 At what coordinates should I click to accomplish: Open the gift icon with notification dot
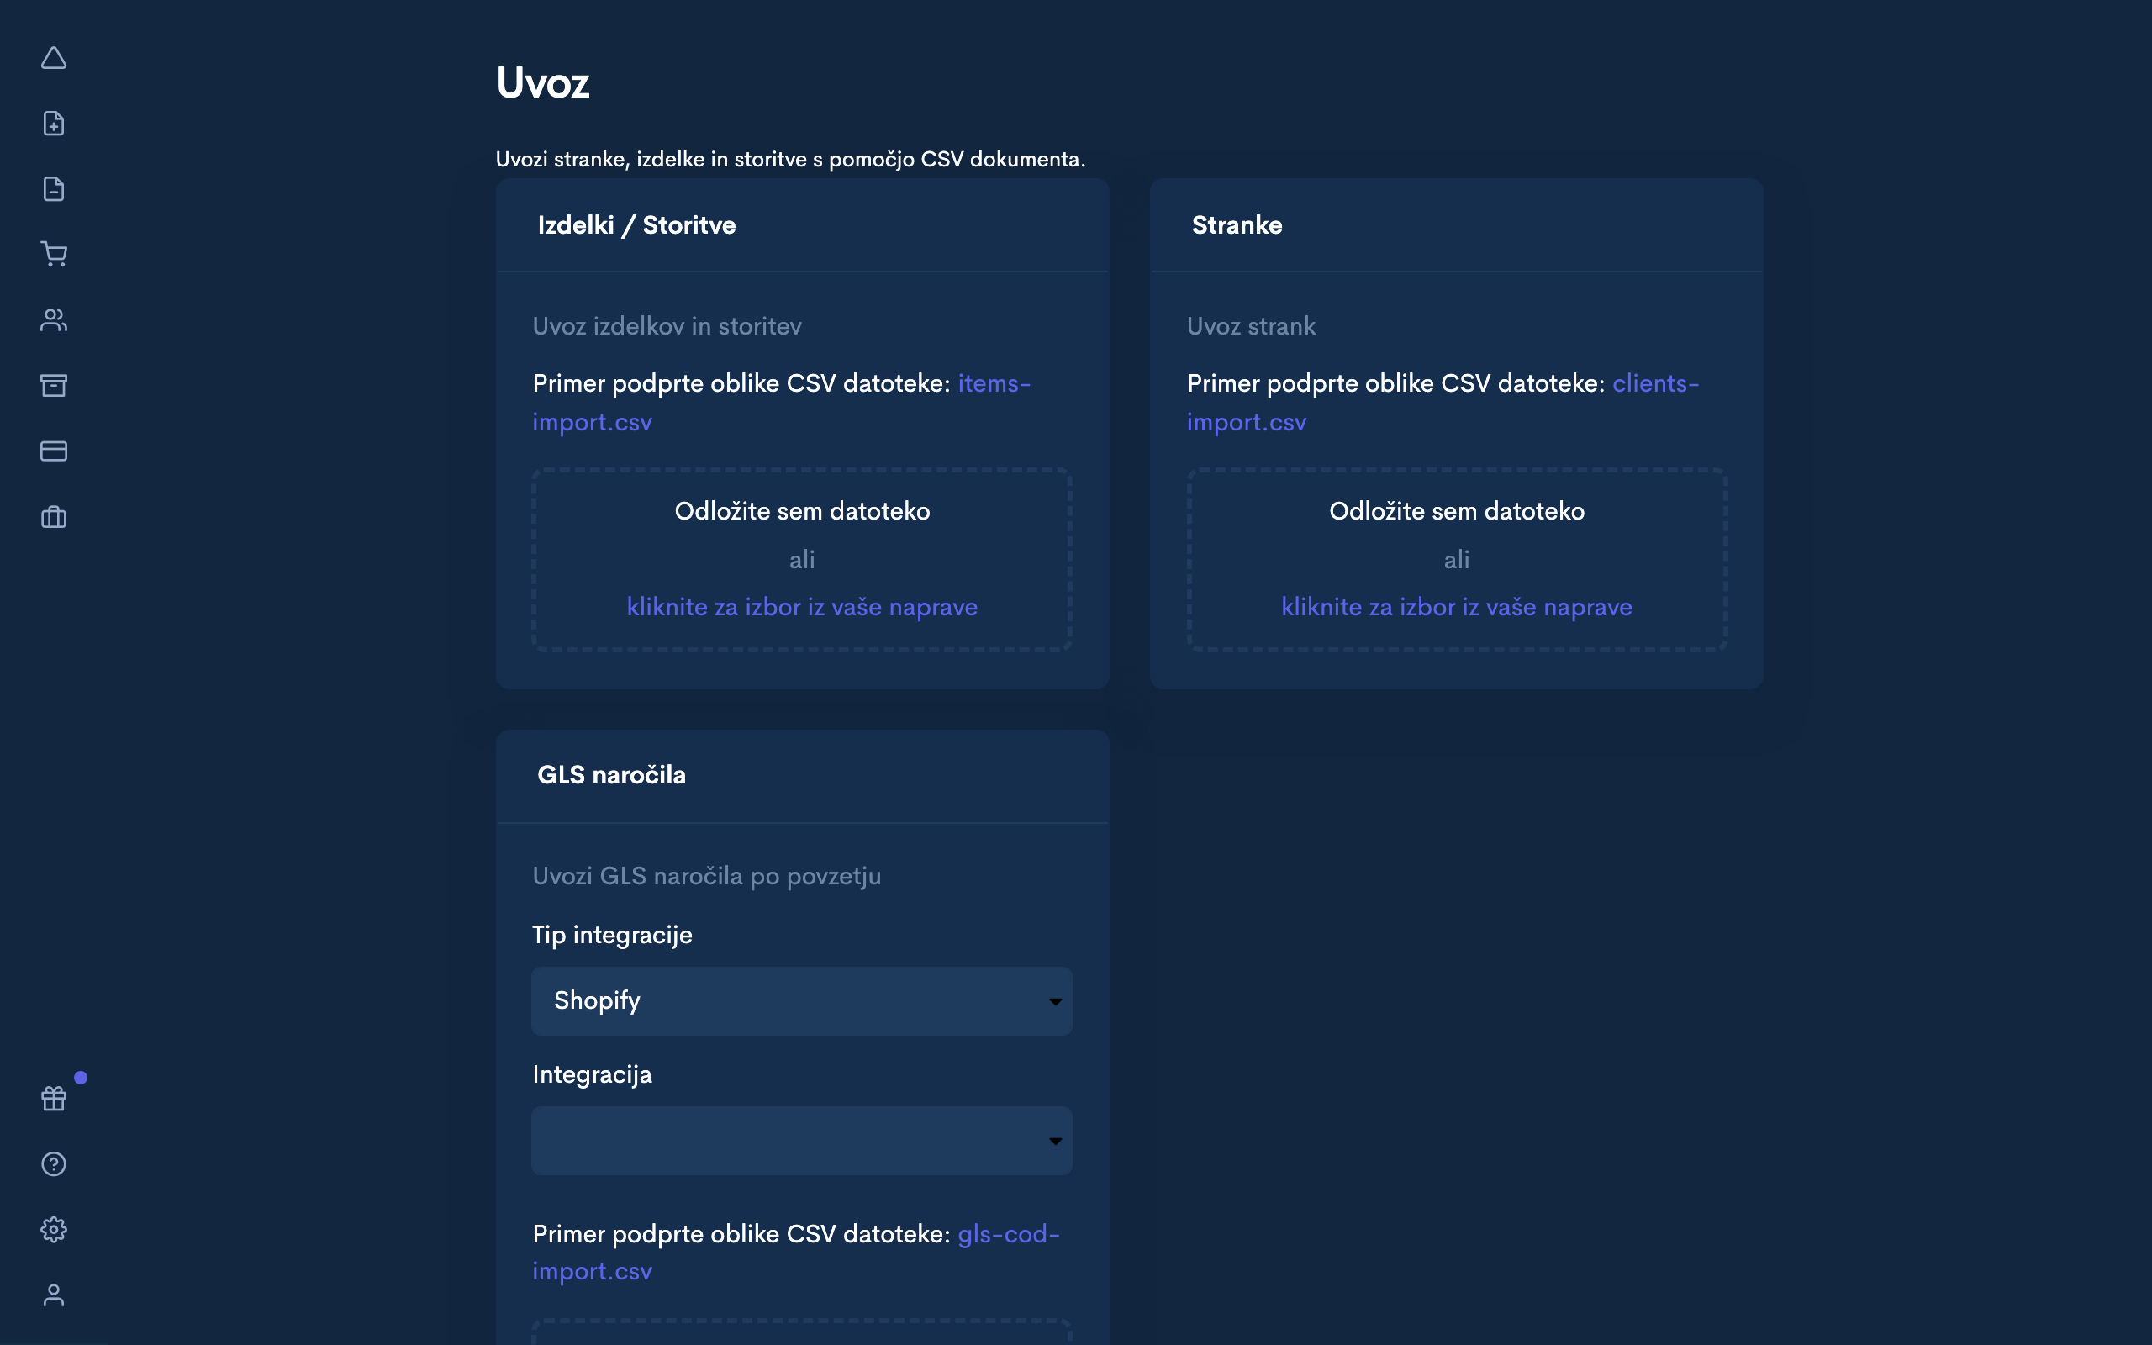[53, 1099]
